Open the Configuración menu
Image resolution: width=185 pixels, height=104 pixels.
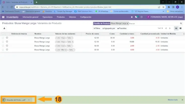point(86,17)
